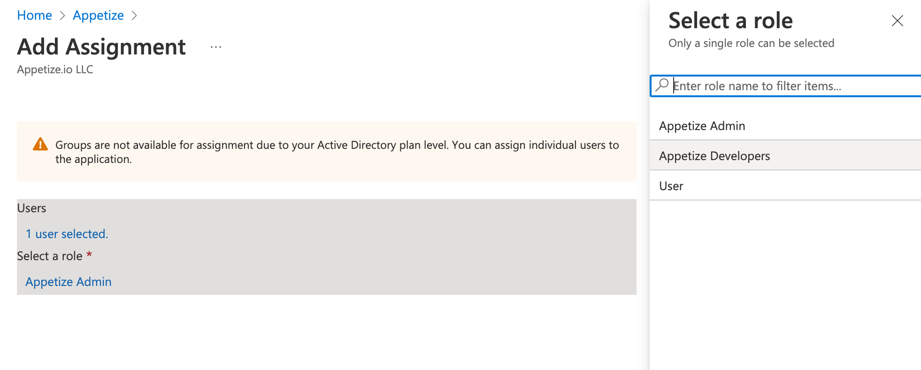Open the ellipsis menu beside Add Assignment
Viewport: 921px width, 370px height.
pos(216,47)
